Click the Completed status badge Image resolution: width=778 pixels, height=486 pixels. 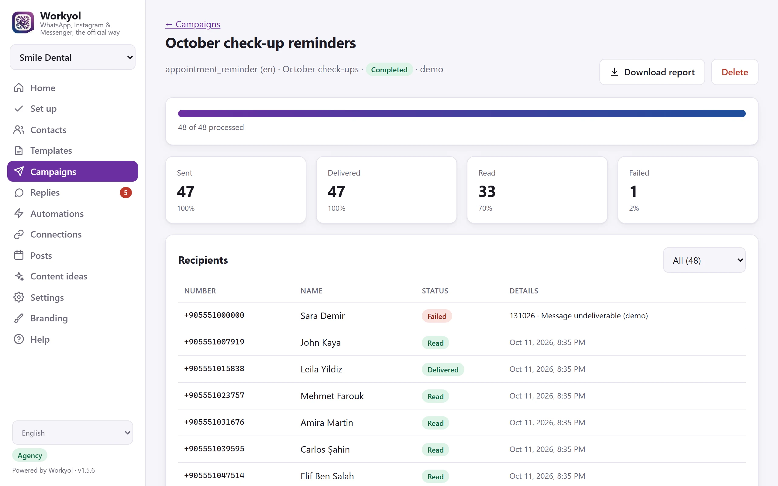click(389, 70)
